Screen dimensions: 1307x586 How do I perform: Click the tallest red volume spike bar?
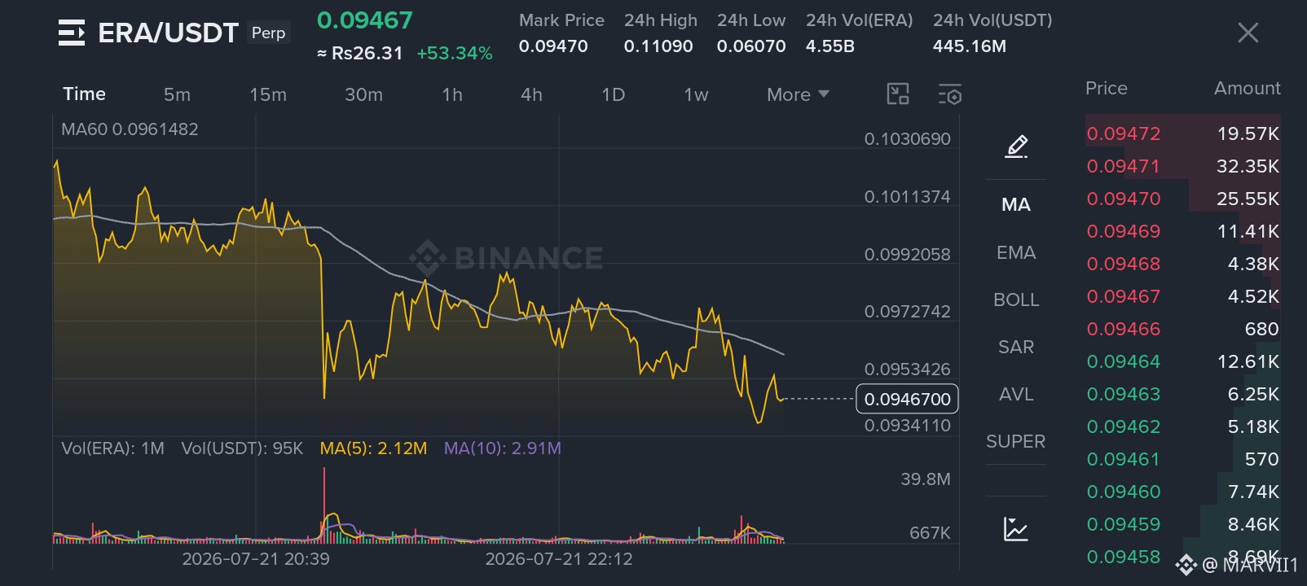pyautogui.click(x=324, y=505)
